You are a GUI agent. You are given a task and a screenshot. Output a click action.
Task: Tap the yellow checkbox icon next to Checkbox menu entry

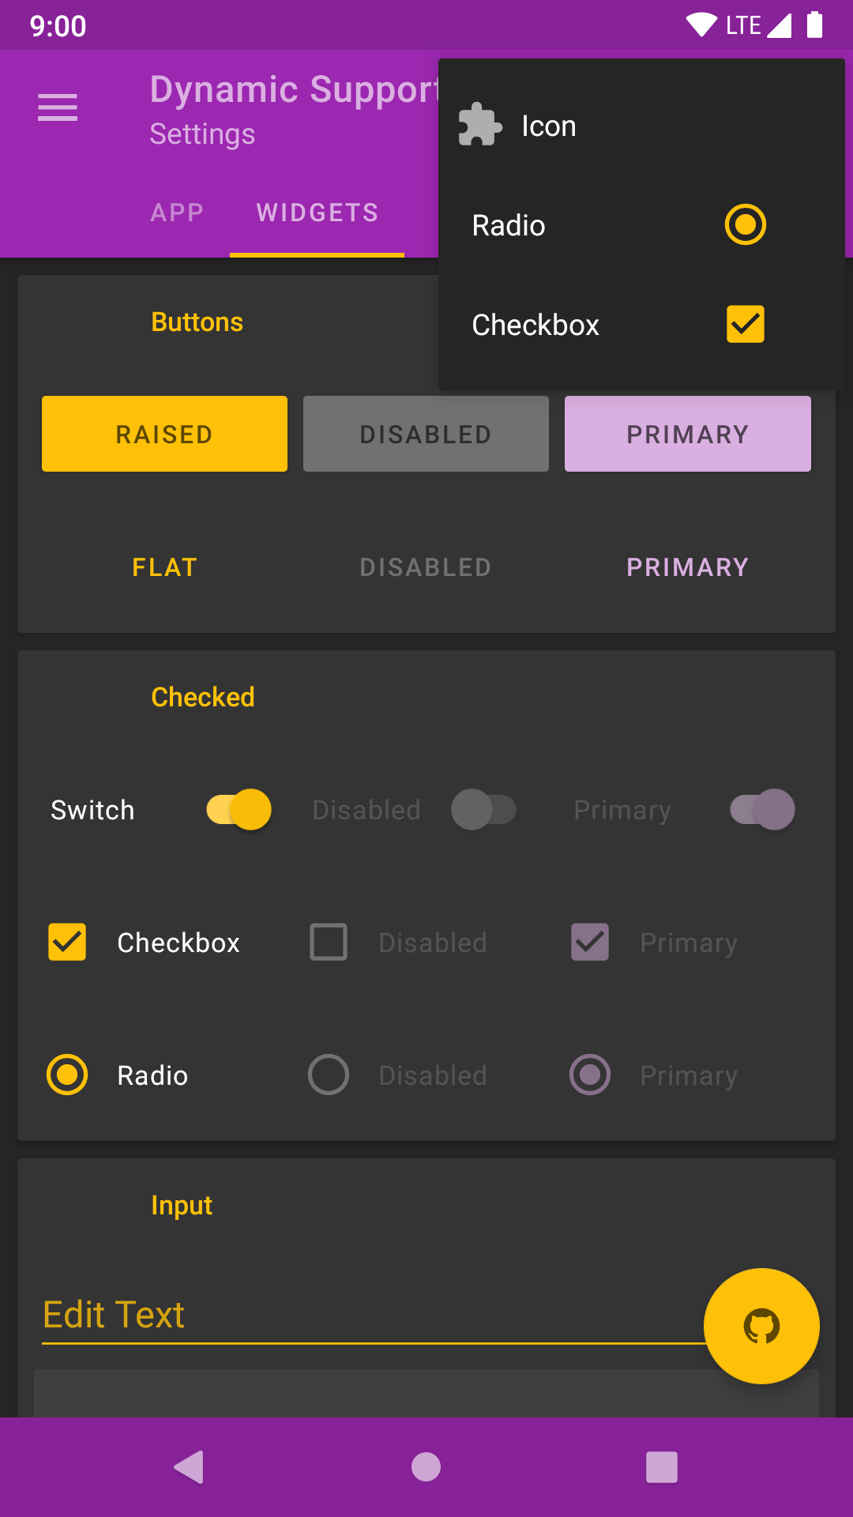[744, 323]
